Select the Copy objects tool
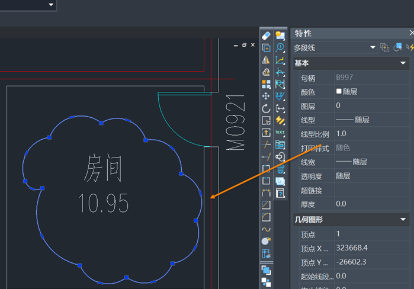Image resolution: width=414 pixels, height=289 pixels. (266, 48)
